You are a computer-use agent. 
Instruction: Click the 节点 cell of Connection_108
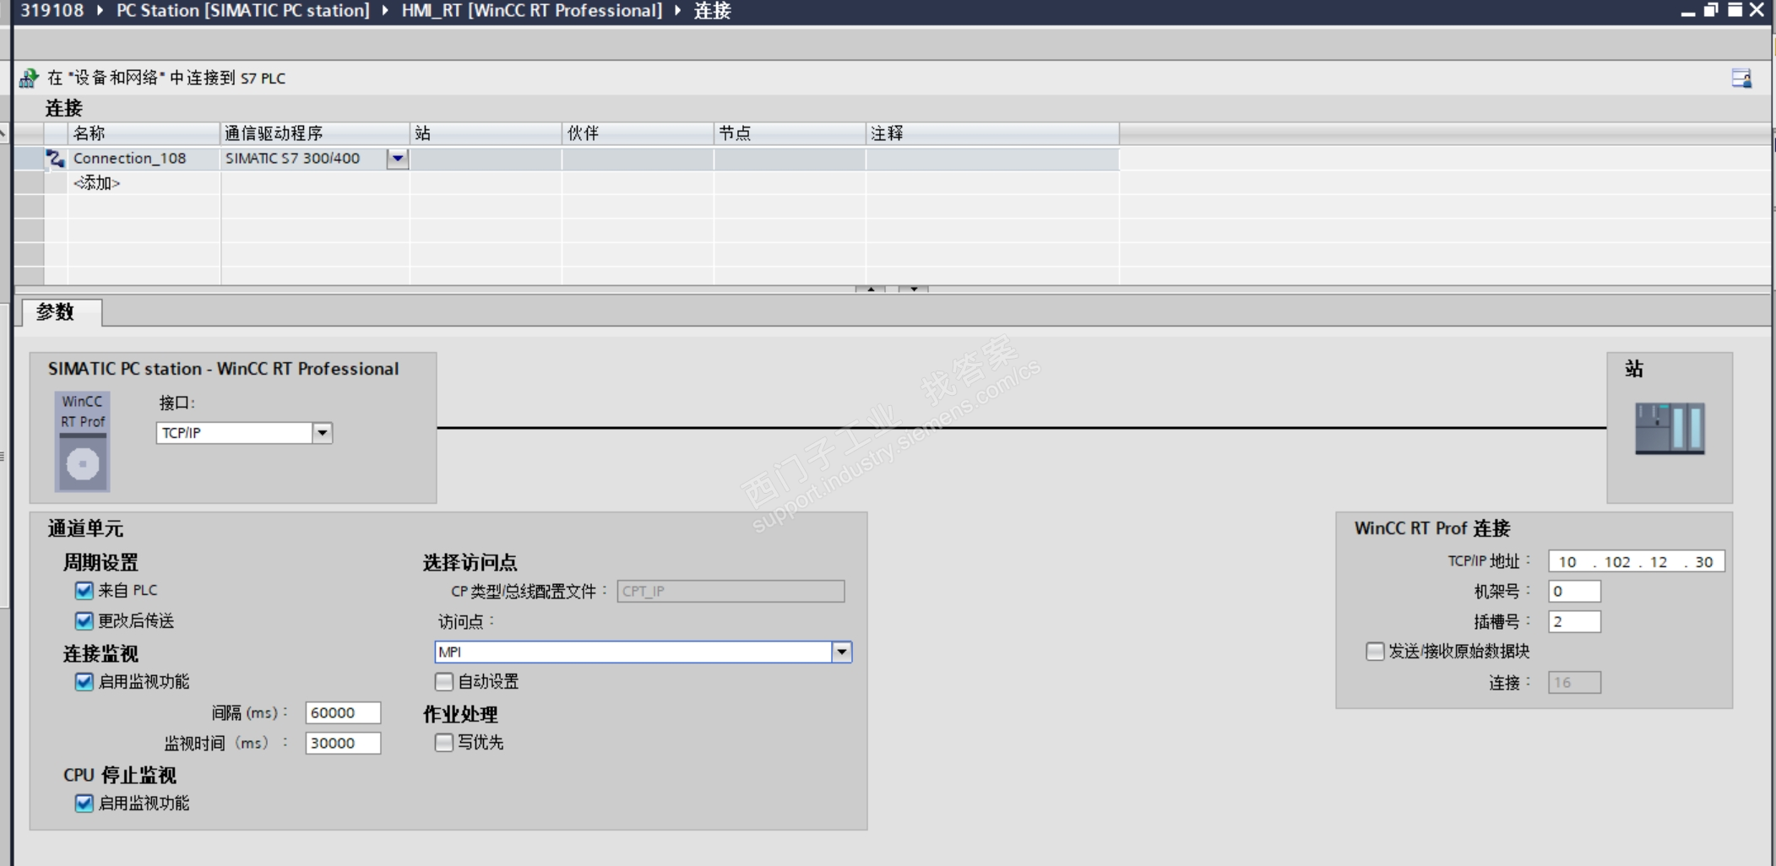[790, 159]
